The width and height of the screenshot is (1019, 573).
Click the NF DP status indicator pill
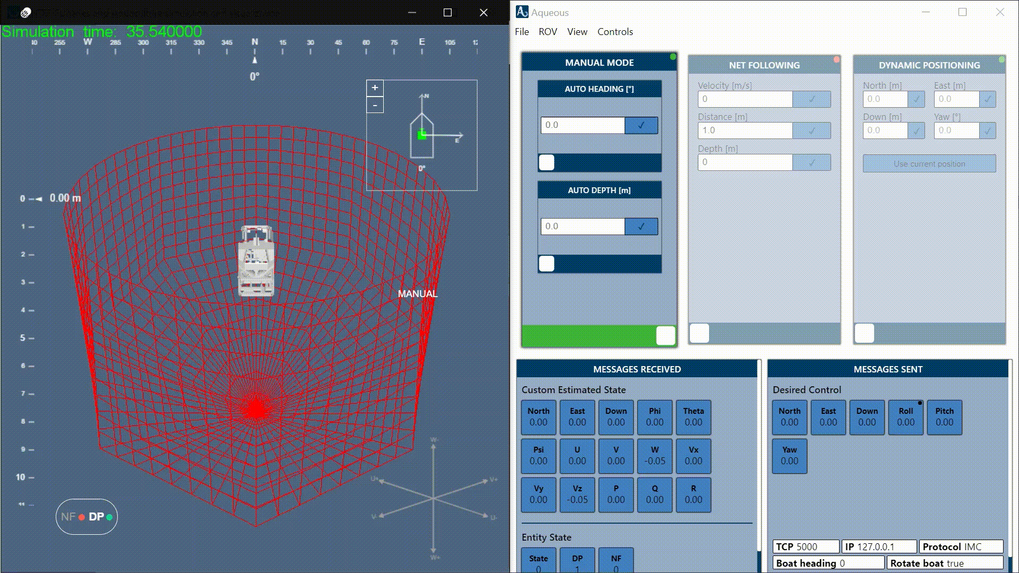pos(87,517)
